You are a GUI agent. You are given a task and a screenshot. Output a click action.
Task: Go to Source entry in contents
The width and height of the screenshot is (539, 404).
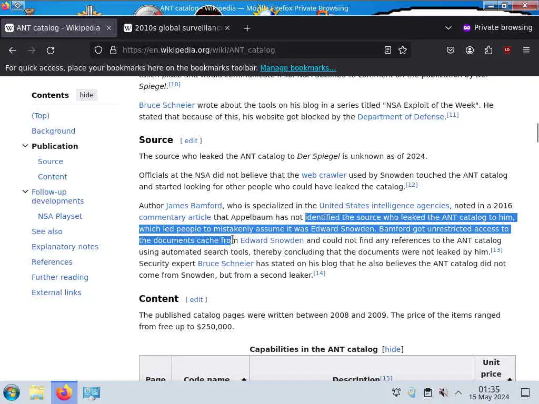(x=51, y=161)
